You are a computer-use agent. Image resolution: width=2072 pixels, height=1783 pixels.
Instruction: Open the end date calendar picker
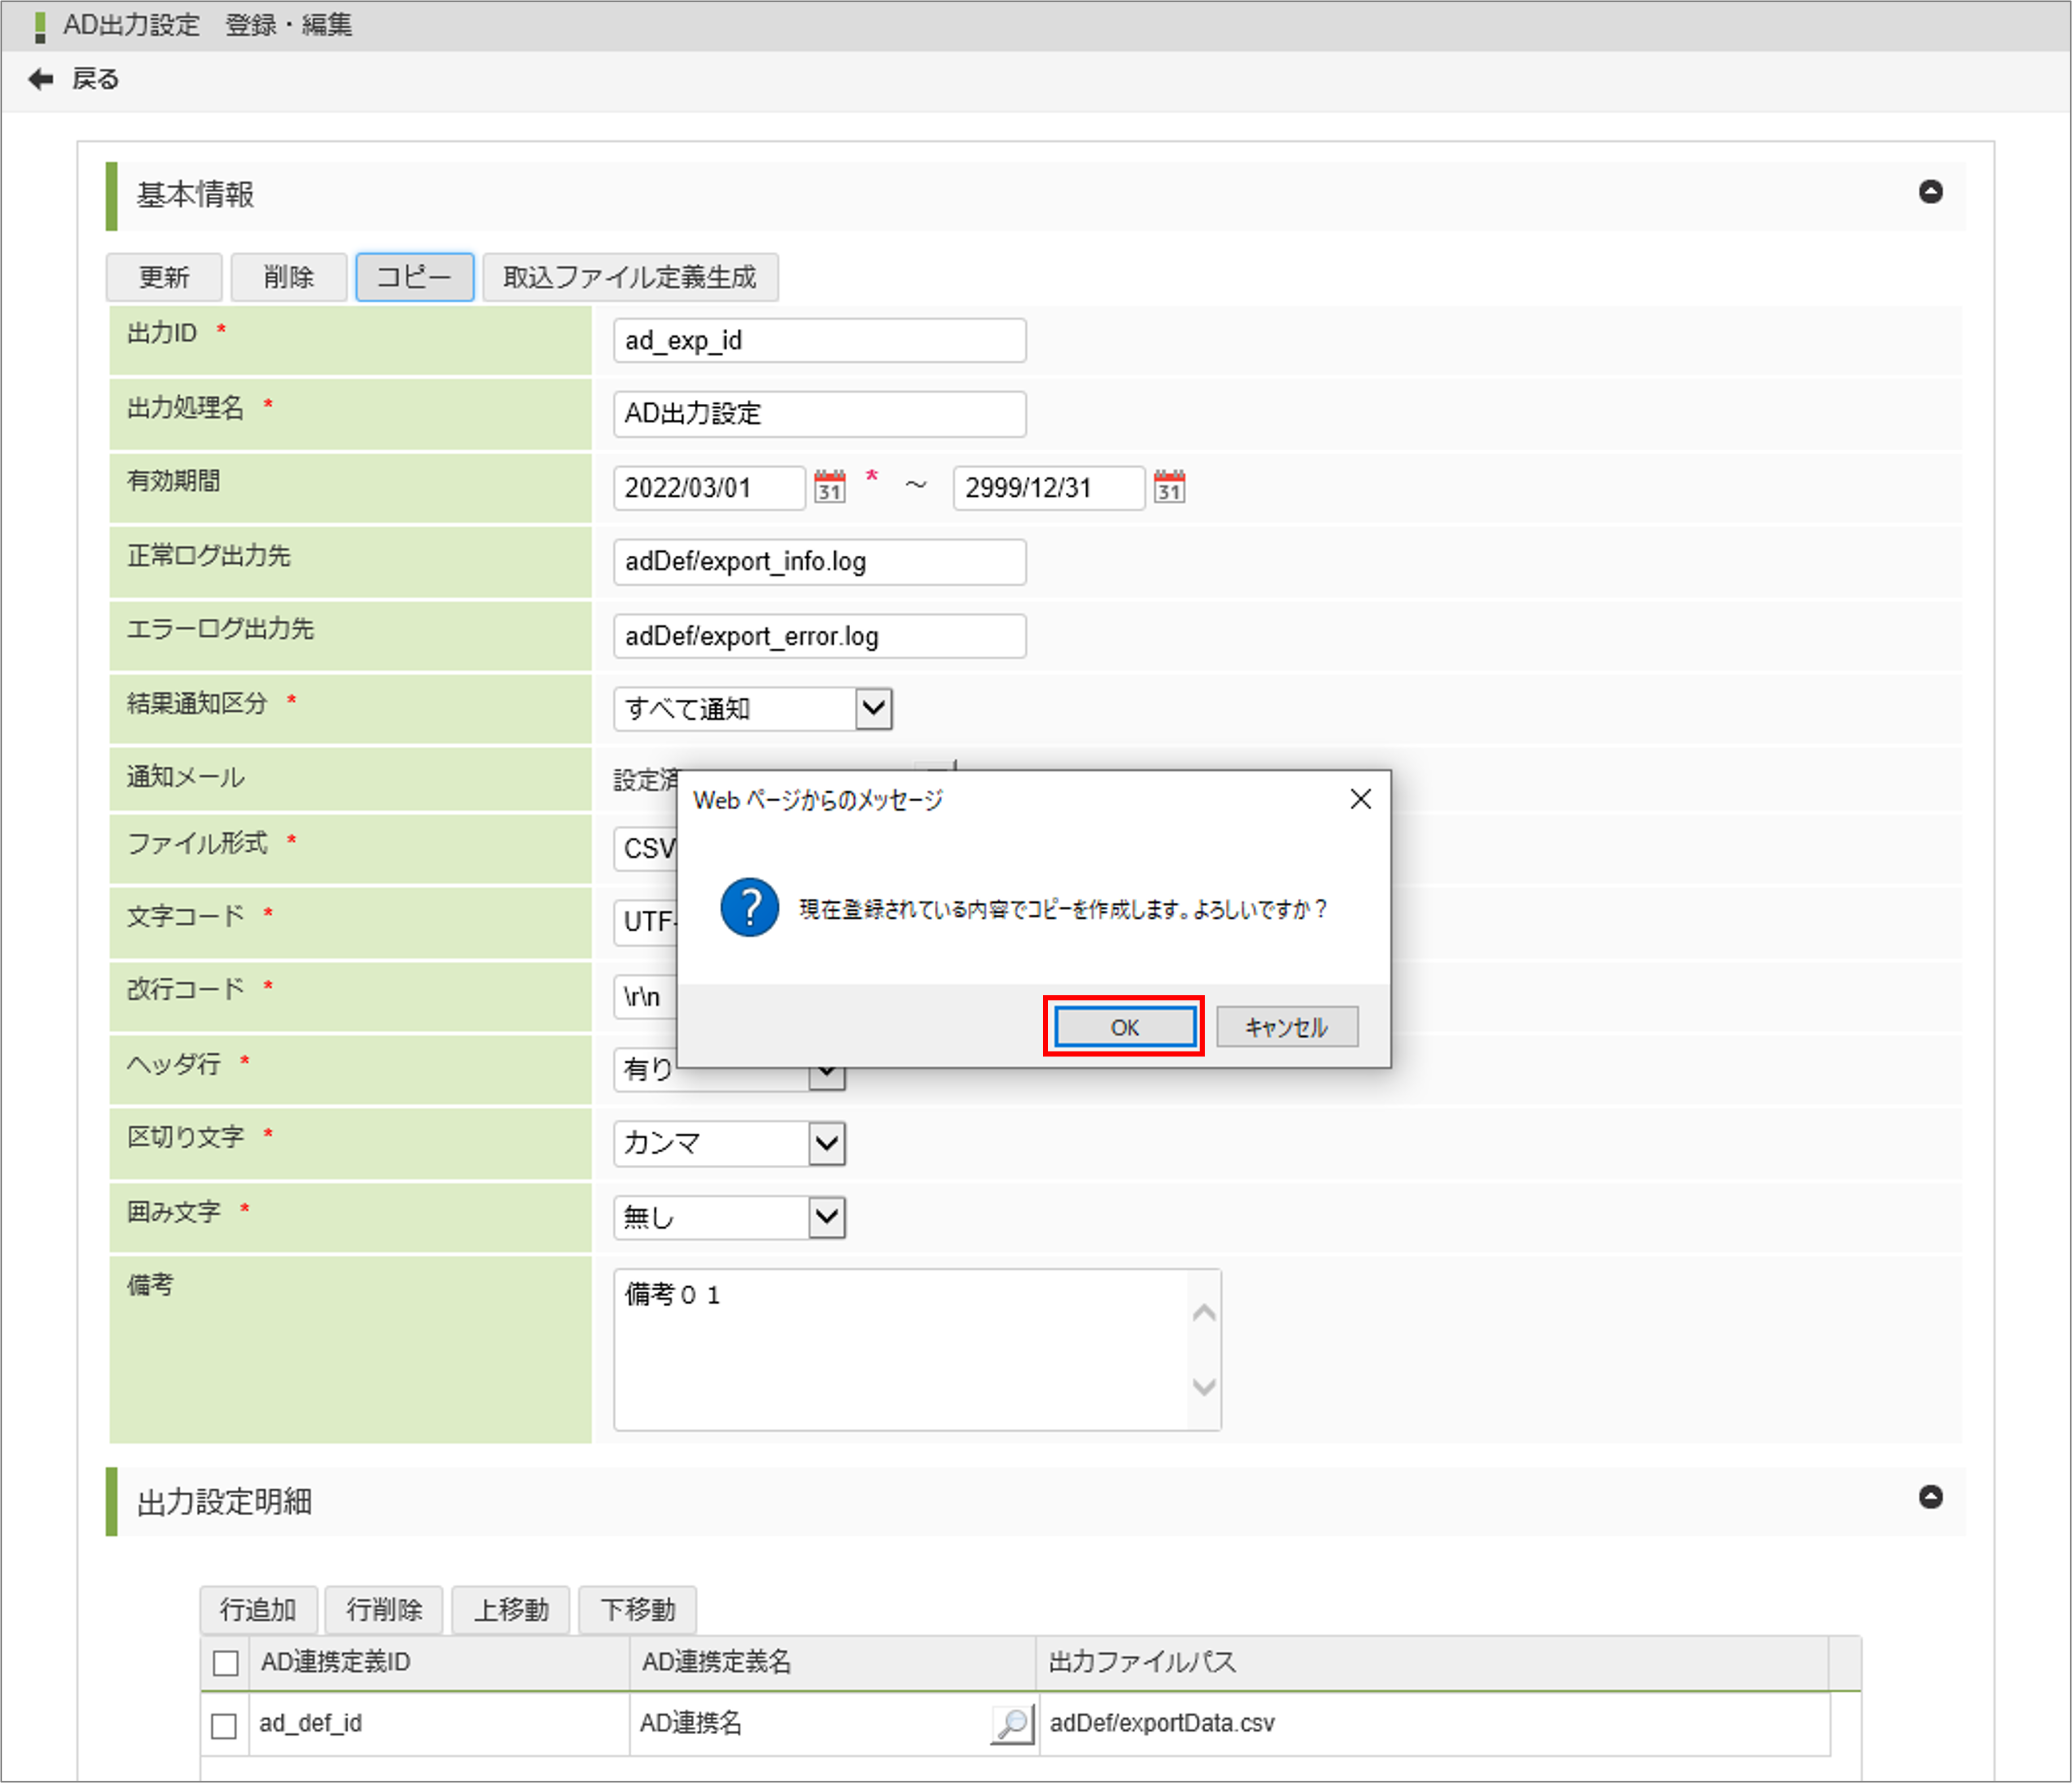click(1169, 487)
